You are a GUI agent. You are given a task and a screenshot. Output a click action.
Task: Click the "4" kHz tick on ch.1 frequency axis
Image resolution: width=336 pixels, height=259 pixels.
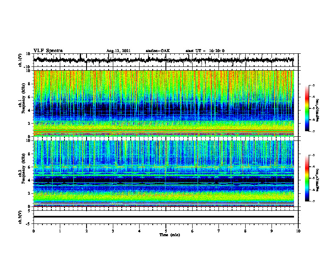pos(30,110)
